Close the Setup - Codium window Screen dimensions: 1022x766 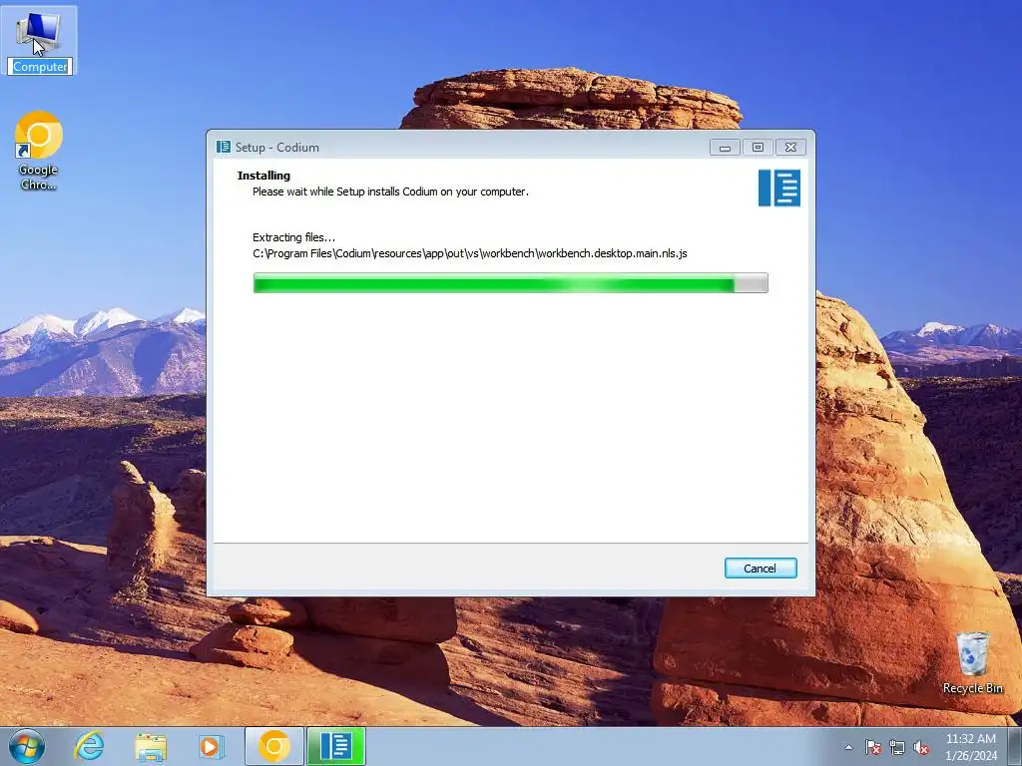tap(790, 148)
